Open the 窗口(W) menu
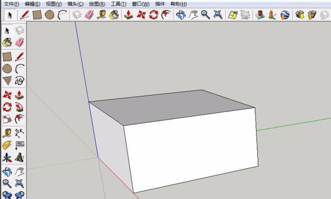 pyautogui.click(x=140, y=4)
